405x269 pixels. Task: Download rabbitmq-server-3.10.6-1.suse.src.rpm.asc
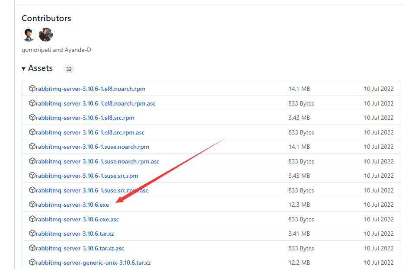[x=92, y=190]
